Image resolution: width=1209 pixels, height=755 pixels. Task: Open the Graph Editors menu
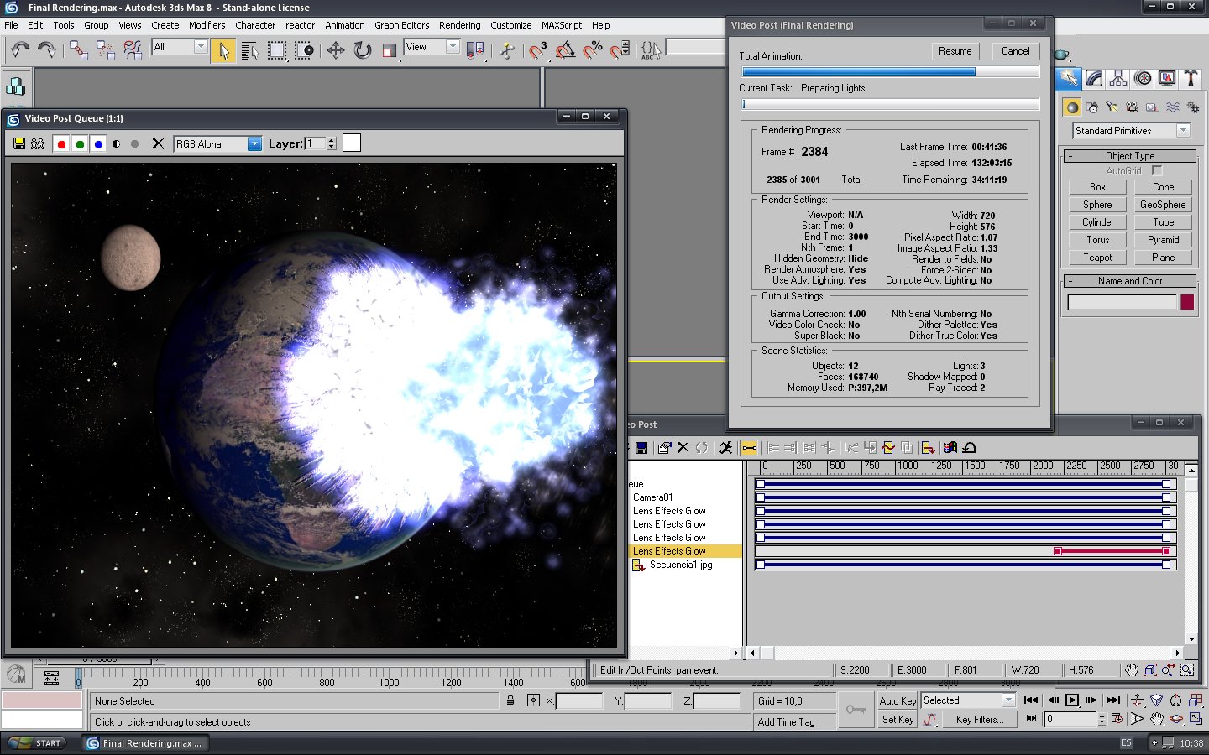point(401,25)
